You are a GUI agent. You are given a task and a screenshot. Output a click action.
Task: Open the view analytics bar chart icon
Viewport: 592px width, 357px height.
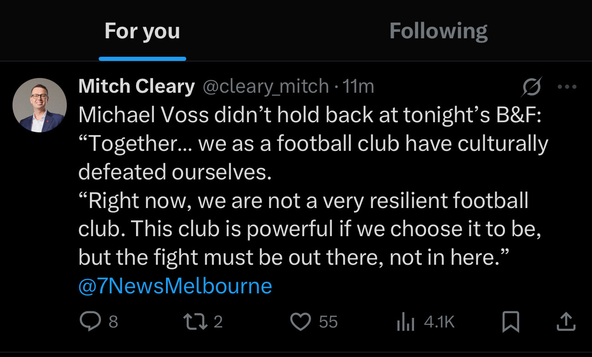(406, 322)
